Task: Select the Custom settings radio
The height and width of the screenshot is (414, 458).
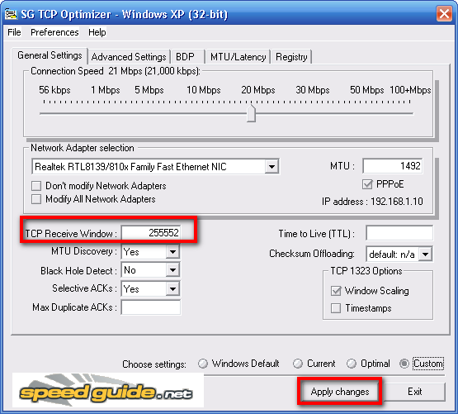Action: [404, 364]
